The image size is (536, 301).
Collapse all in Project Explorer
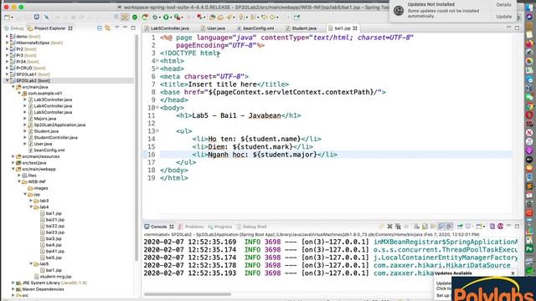tap(100, 28)
